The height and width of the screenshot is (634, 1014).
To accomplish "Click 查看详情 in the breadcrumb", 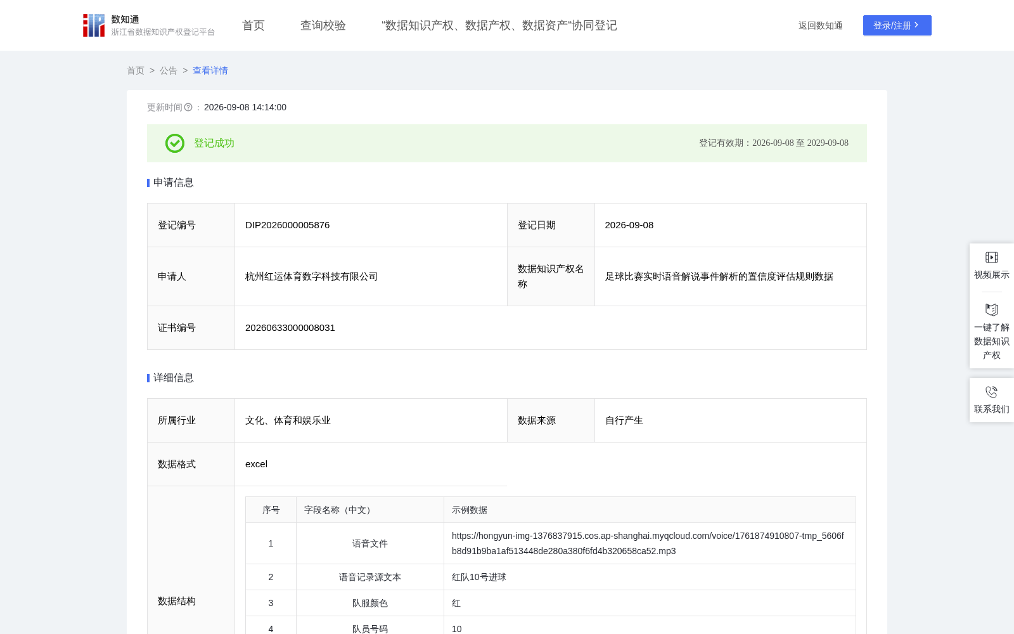I will [210, 70].
